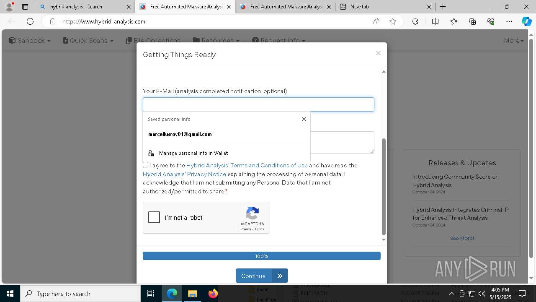
Task: Expand the Sandbox dropdown menu
Action: pos(30,41)
